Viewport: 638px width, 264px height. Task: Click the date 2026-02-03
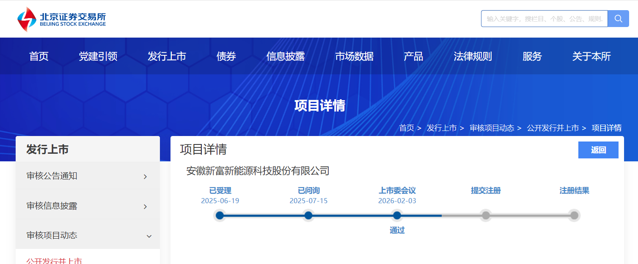click(x=397, y=201)
